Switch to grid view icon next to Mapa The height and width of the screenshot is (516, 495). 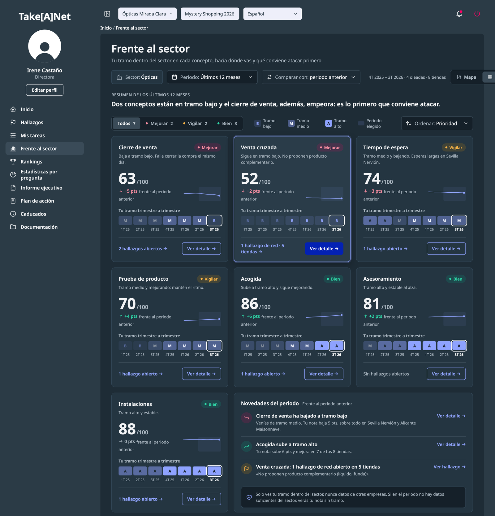pyautogui.click(x=490, y=77)
